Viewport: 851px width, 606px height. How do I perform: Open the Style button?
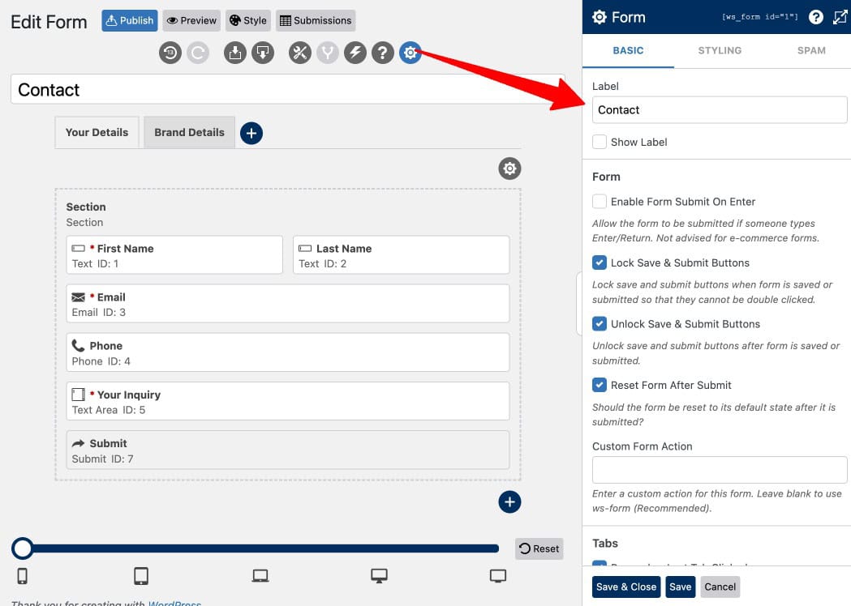(248, 20)
